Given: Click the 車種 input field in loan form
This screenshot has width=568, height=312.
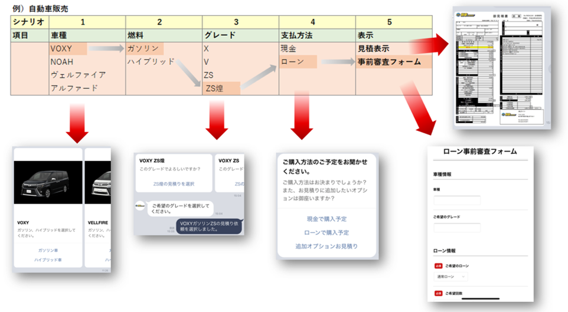Looking at the screenshot, I should coord(457,201).
